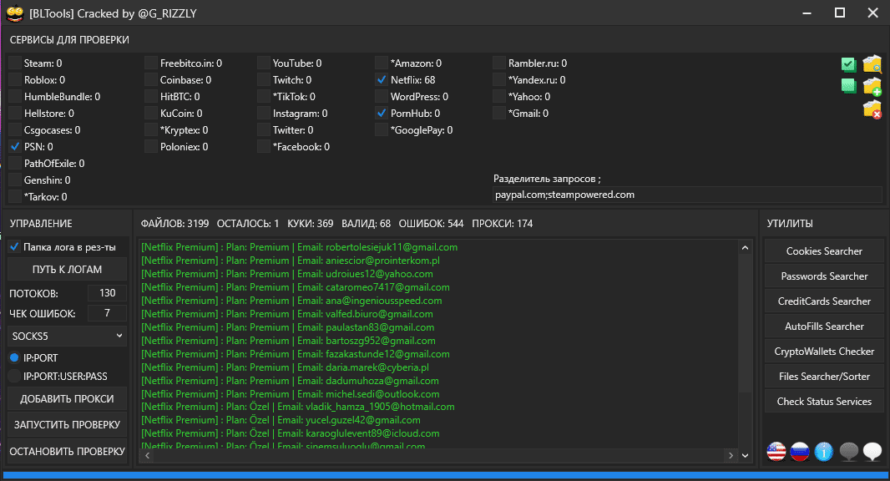890x481 pixels.
Task: Open the Passwords Searcher utility
Action: (824, 276)
